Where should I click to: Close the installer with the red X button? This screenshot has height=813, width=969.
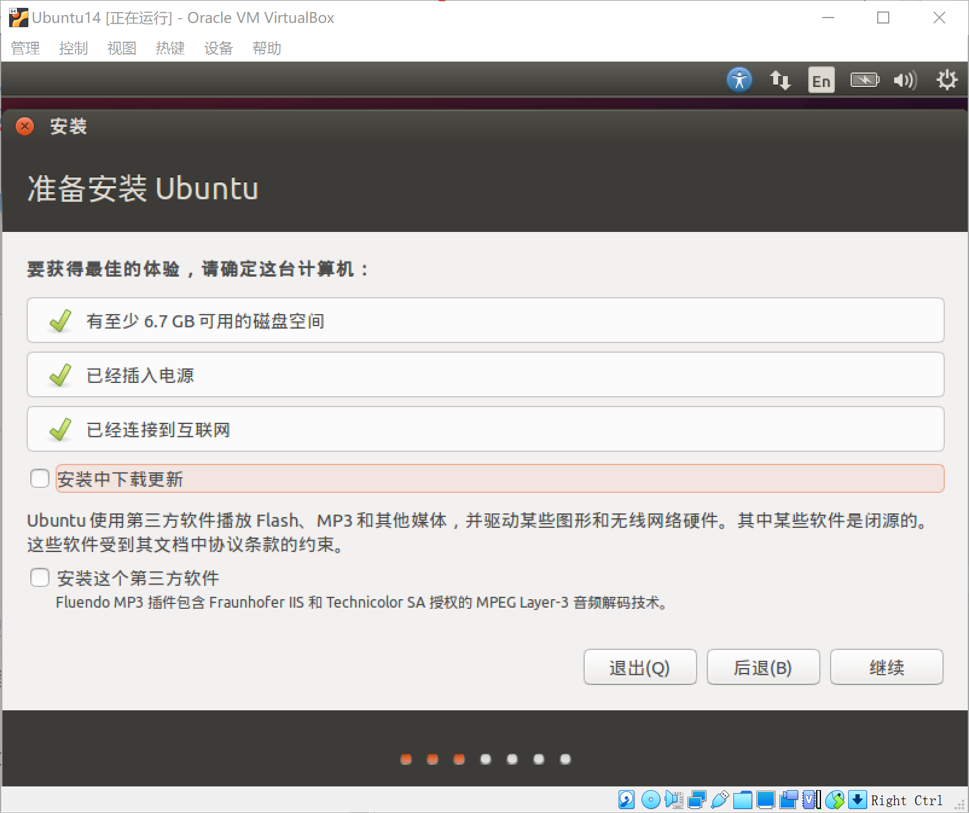coord(25,126)
